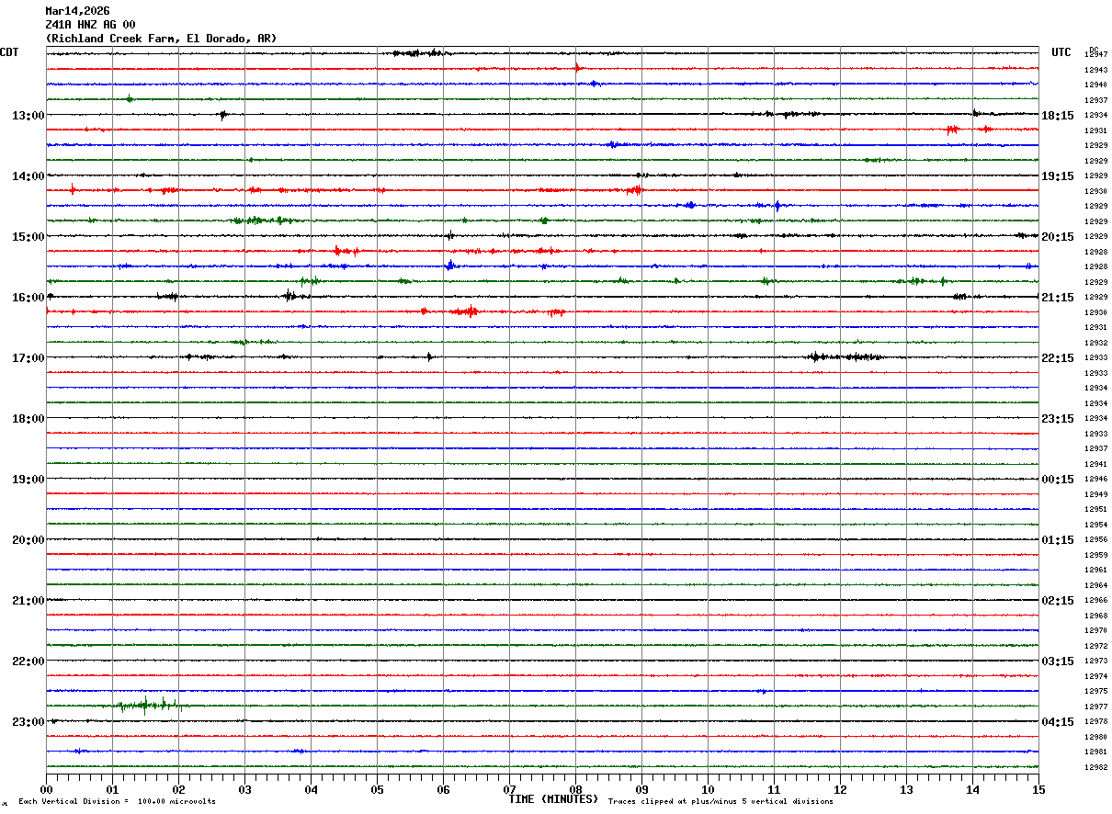
Task: Select the 21:00 CDT time label
Action: [x=28, y=600]
